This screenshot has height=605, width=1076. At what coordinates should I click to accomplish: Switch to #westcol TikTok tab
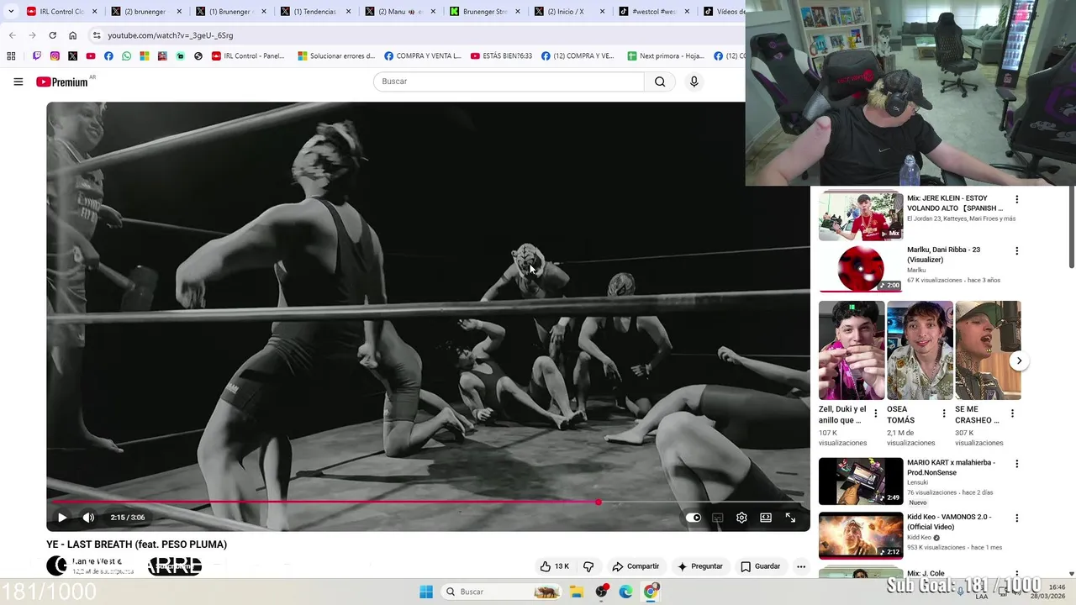[654, 12]
